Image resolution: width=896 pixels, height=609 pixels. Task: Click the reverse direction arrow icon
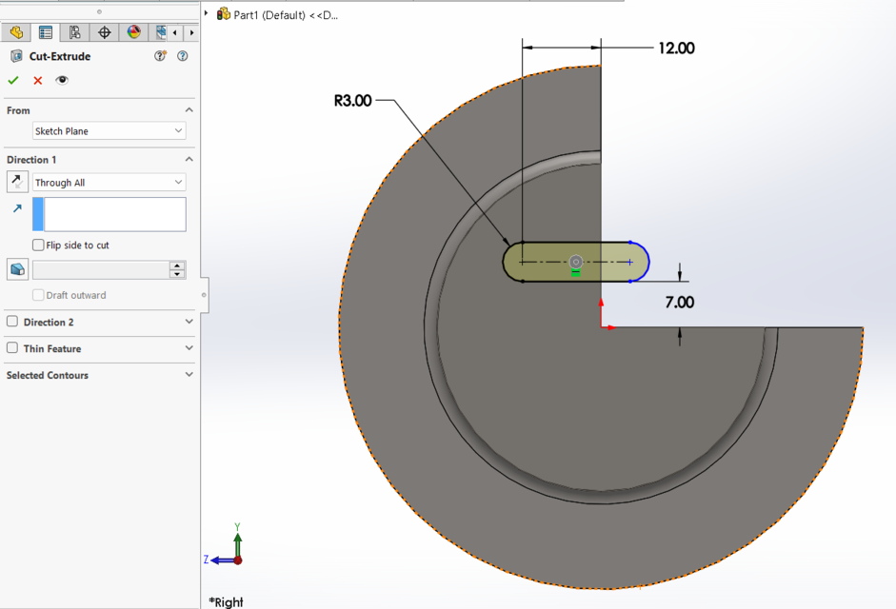pos(18,181)
